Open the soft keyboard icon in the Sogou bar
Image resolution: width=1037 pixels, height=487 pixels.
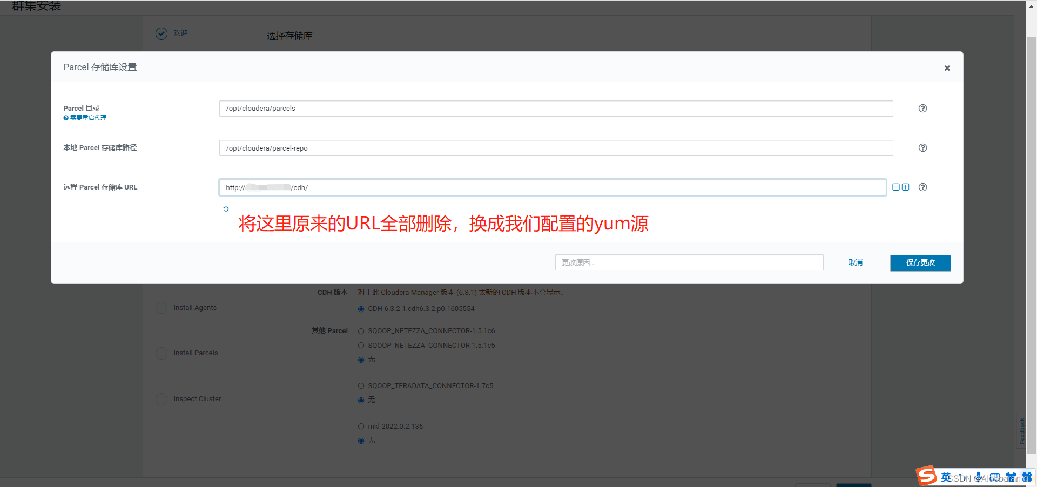[x=995, y=477]
